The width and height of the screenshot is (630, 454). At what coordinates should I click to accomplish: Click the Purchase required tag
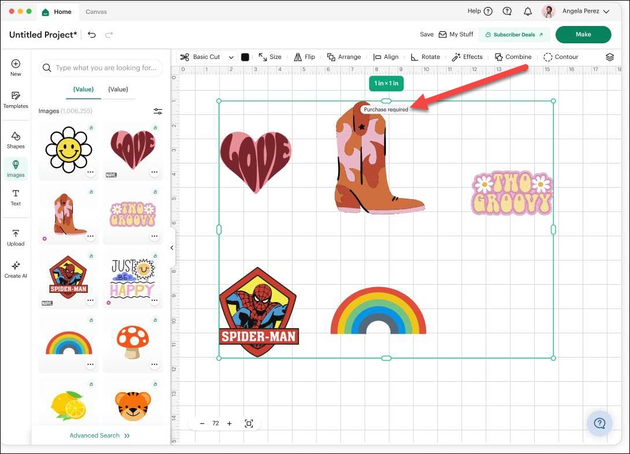click(x=386, y=109)
